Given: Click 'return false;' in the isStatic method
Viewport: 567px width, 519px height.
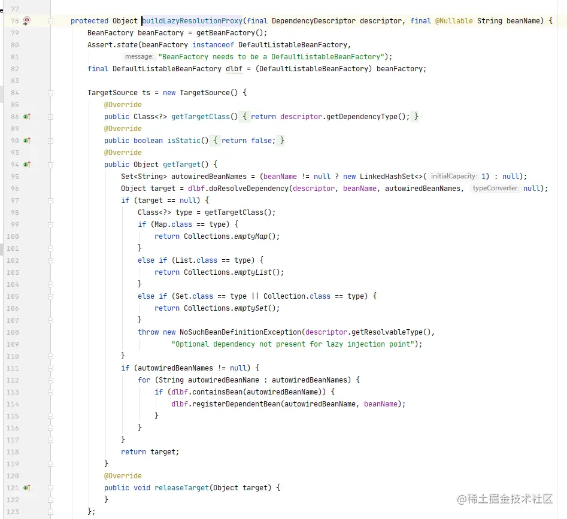Looking at the screenshot, I should pos(248,141).
